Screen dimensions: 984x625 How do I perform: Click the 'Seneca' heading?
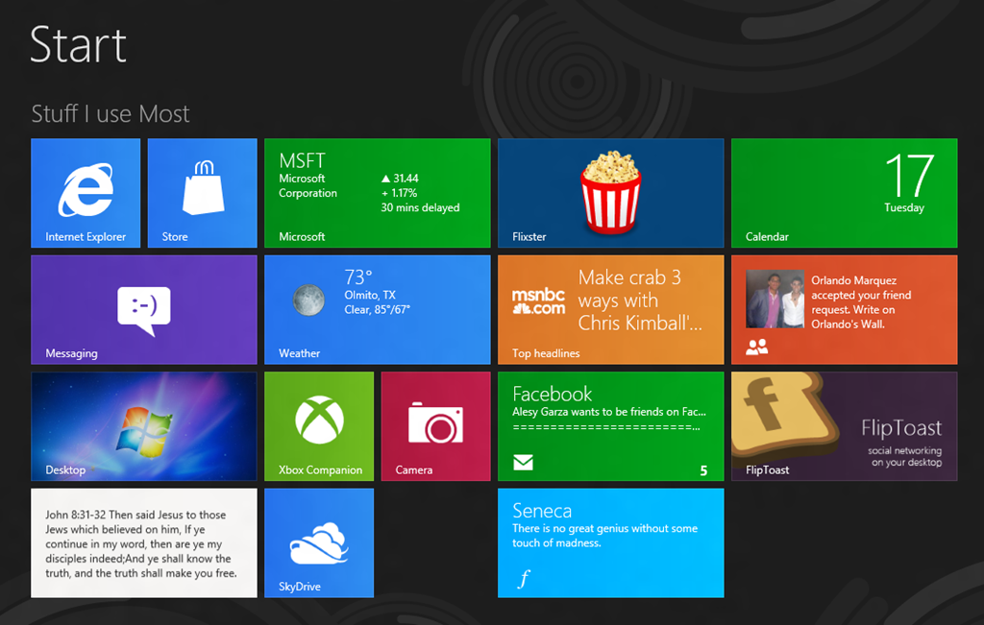point(542,511)
